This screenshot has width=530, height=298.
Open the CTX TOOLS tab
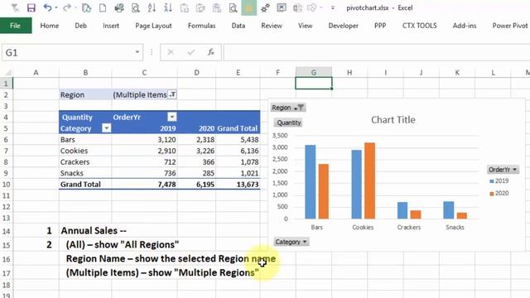click(420, 26)
